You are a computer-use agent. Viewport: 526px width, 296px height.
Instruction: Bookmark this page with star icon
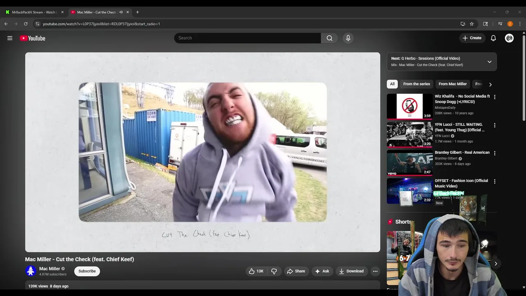pos(472,24)
